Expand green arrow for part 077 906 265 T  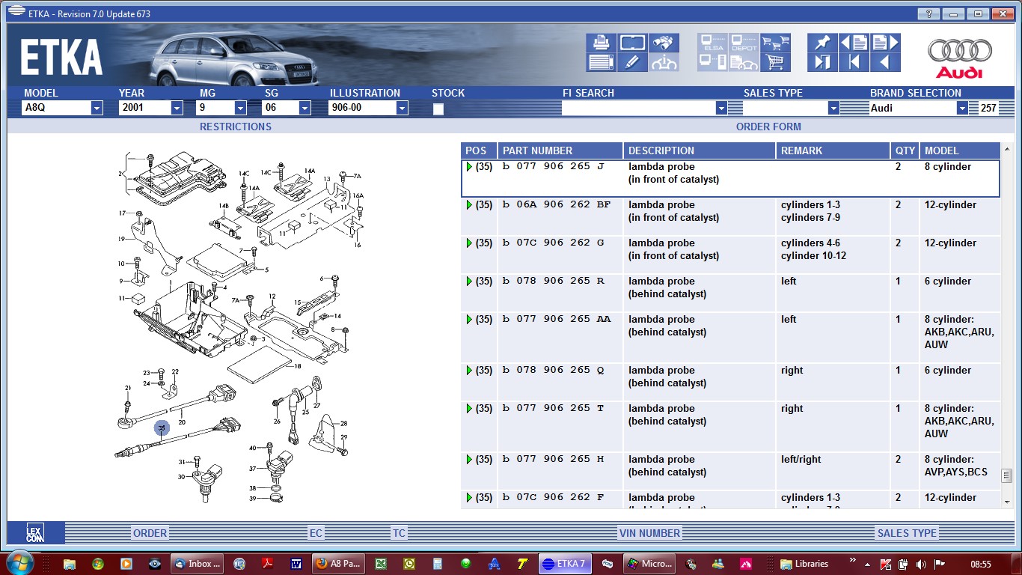pyautogui.click(x=469, y=408)
